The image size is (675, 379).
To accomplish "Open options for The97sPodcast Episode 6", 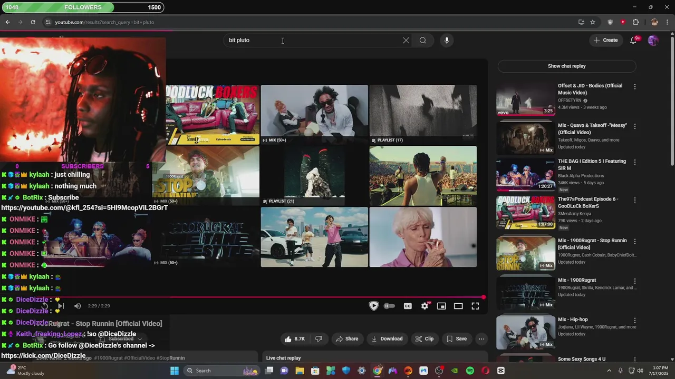I will 635,200.
